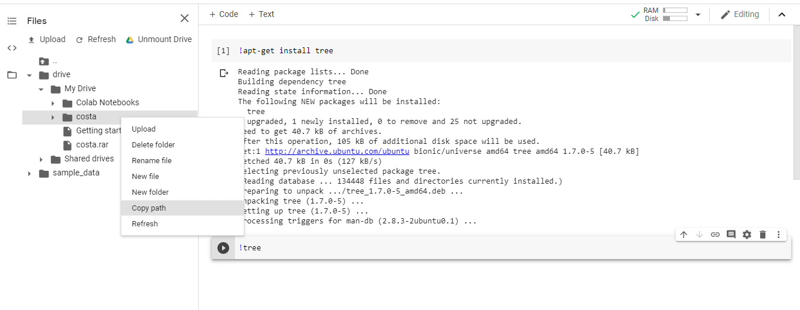Screen dimensions: 800x310
Task: Select Delete folder in context menu
Action: tap(153, 144)
